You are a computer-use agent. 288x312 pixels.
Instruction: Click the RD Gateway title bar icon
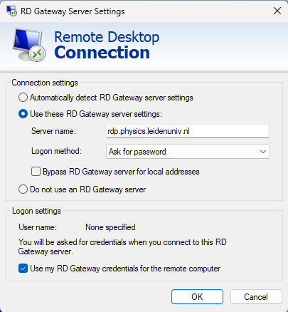pyautogui.click(x=11, y=11)
